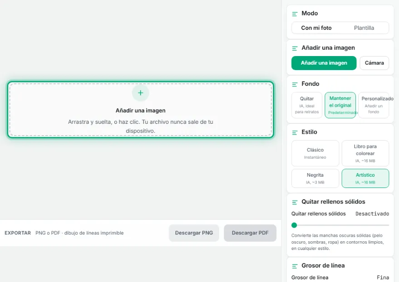Click the Estilo section header icon
This screenshot has width=399, height=282.
coord(295,132)
